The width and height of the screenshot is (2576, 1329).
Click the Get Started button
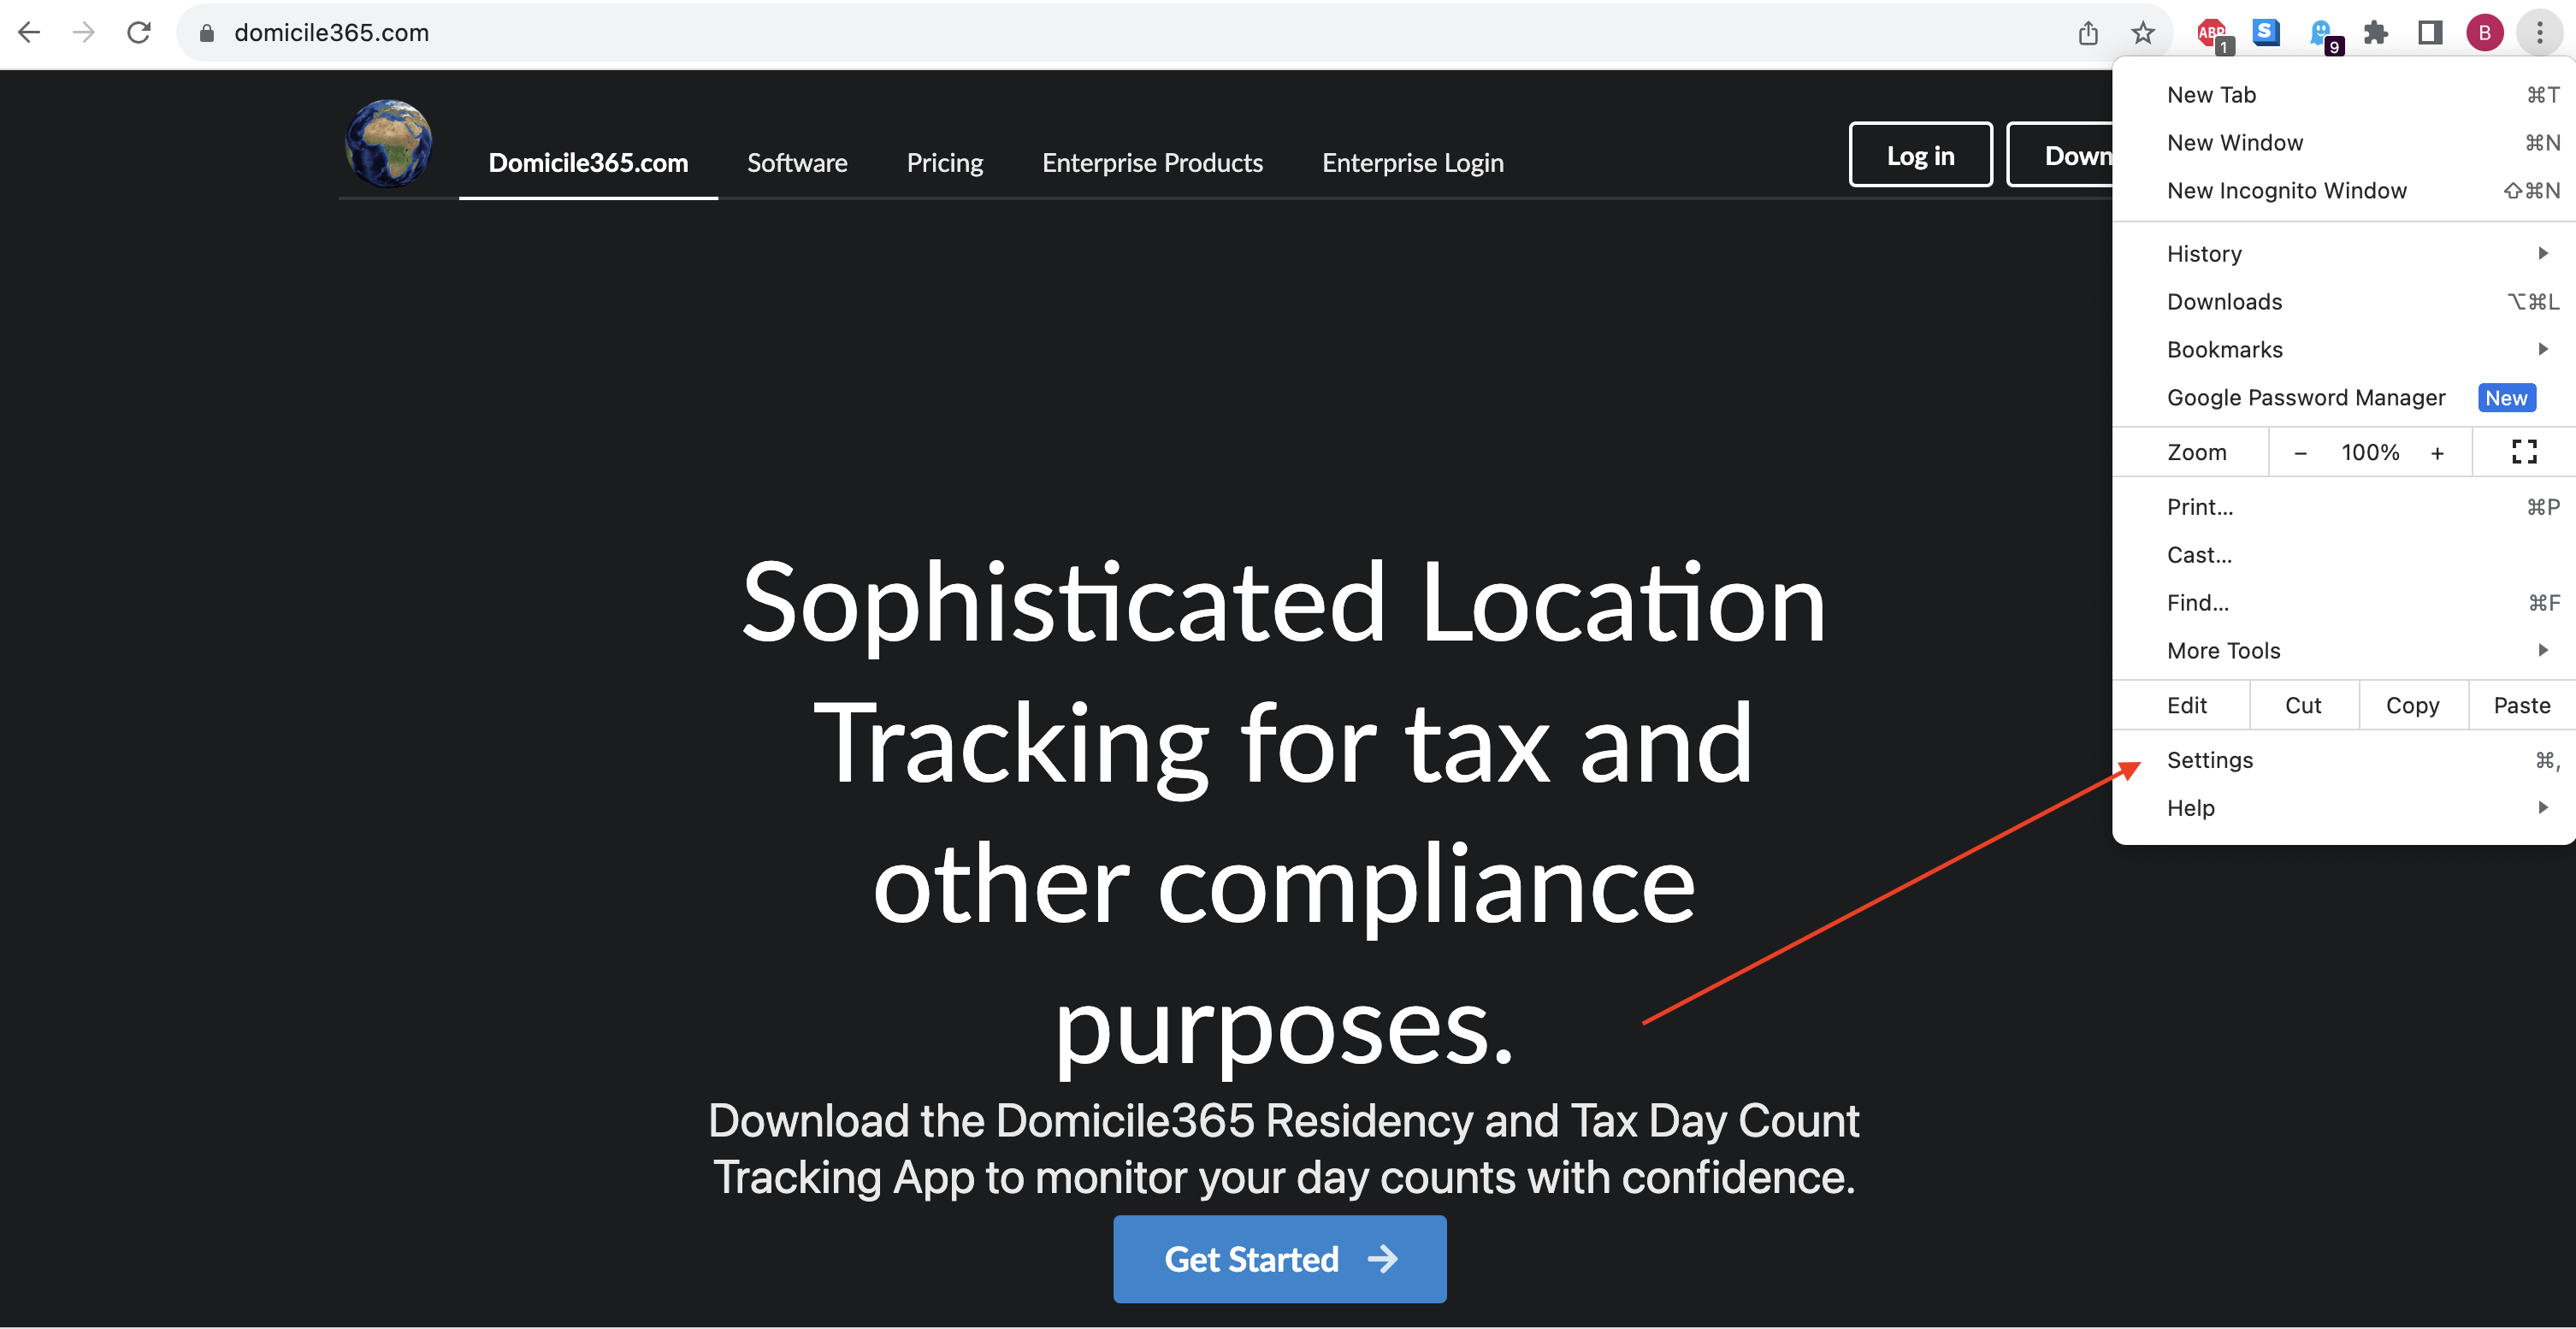tap(1283, 1260)
